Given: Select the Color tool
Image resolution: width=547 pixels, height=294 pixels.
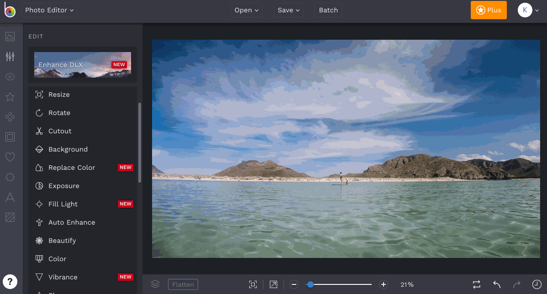Looking at the screenshot, I should coord(83,259).
